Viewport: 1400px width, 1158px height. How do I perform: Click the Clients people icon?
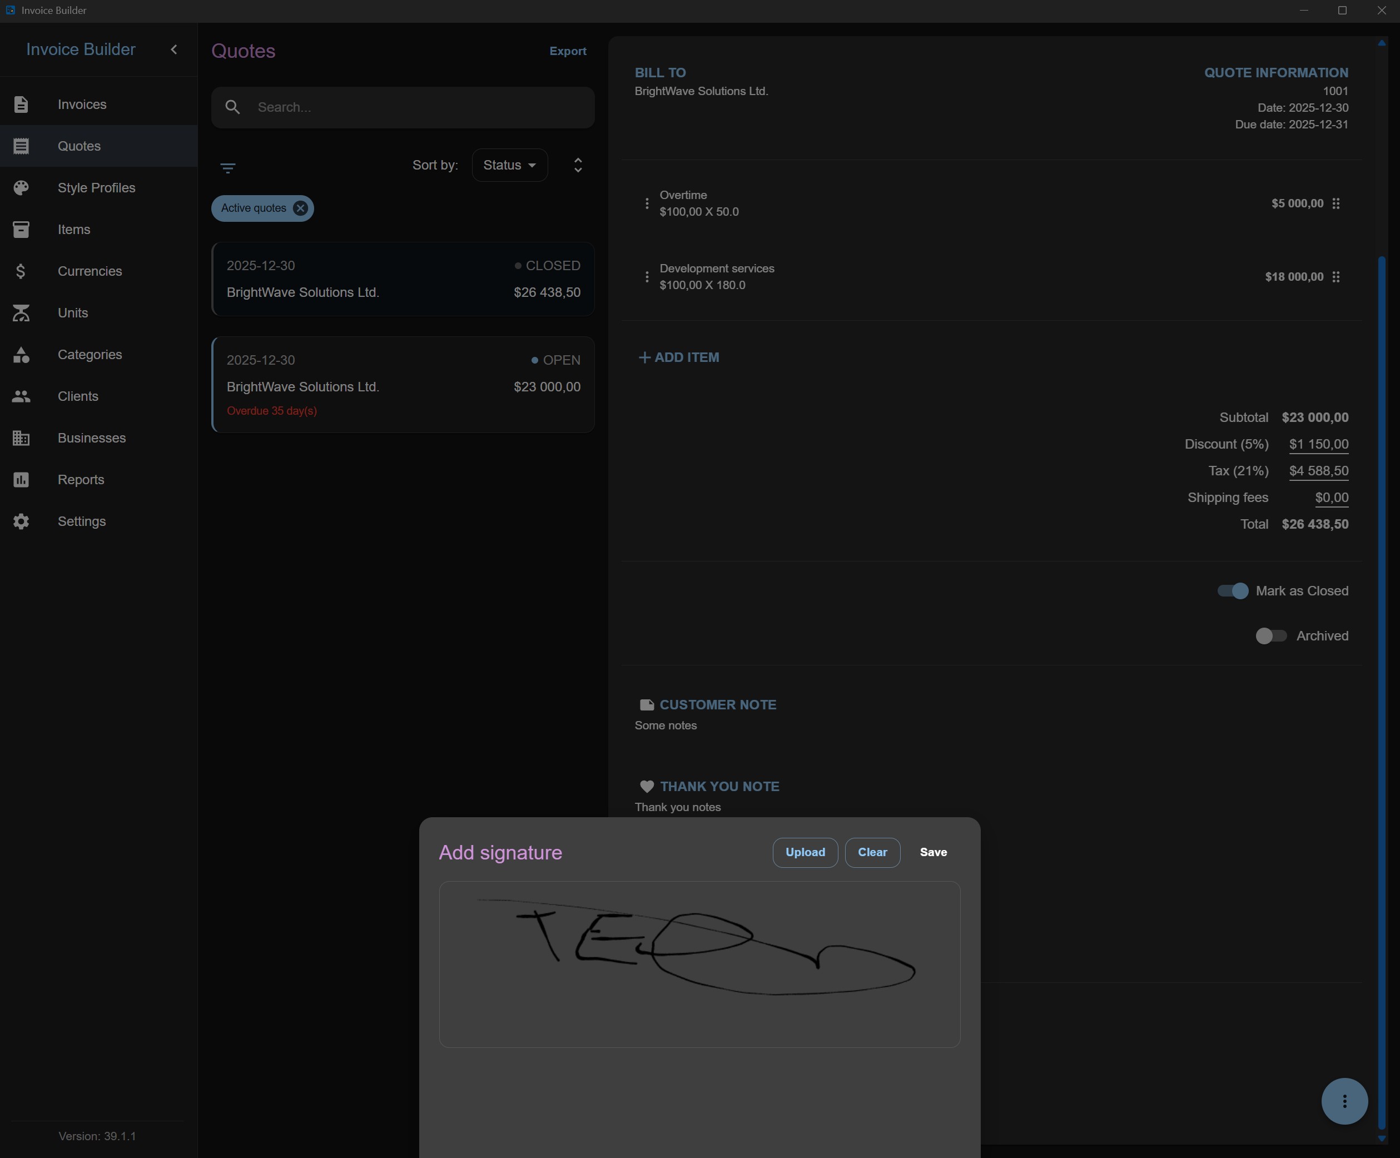pyautogui.click(x=21, y=396)
